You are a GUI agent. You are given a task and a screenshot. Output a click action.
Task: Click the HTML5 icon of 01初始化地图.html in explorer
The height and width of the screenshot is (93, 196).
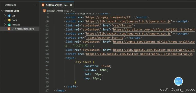tap(9, 29)
